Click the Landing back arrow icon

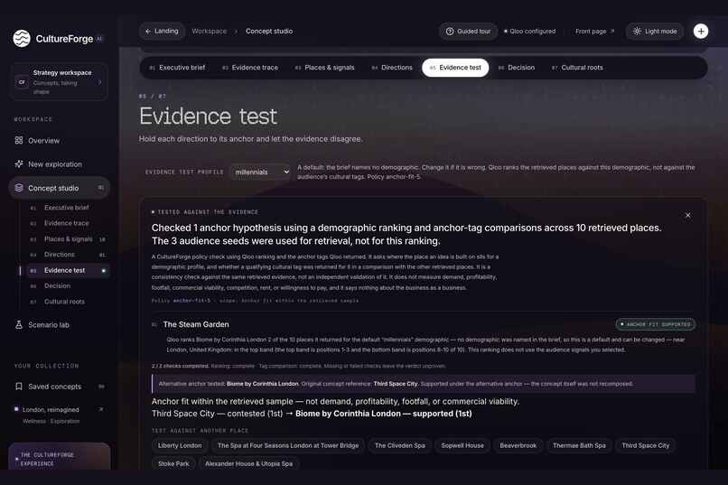pos(148,31)
